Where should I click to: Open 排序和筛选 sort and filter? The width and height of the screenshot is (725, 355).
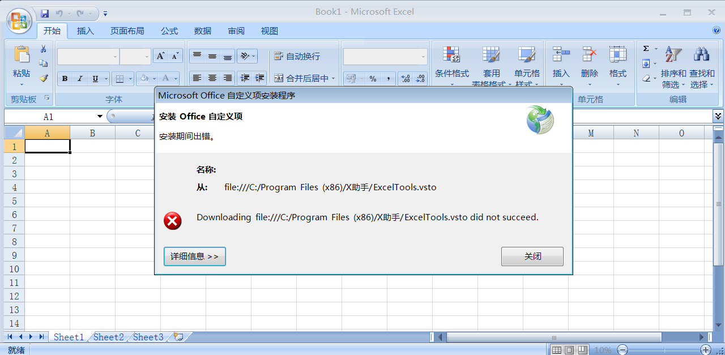click(673, 66)
